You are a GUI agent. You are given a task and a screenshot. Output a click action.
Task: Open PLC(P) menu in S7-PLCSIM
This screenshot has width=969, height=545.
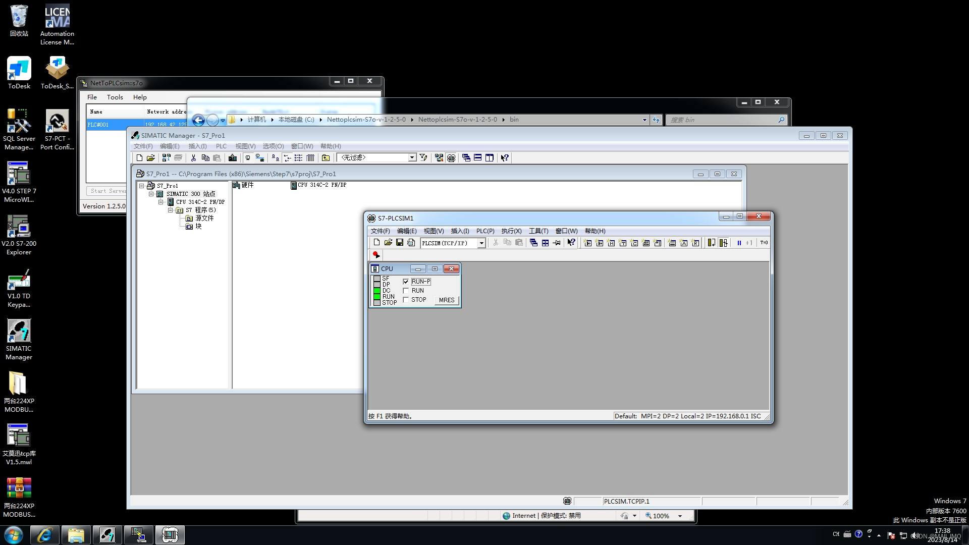[485, 231]
